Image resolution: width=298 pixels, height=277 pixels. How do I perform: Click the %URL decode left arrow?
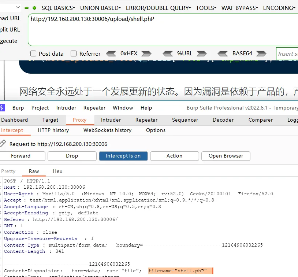(x=168, y=53)
